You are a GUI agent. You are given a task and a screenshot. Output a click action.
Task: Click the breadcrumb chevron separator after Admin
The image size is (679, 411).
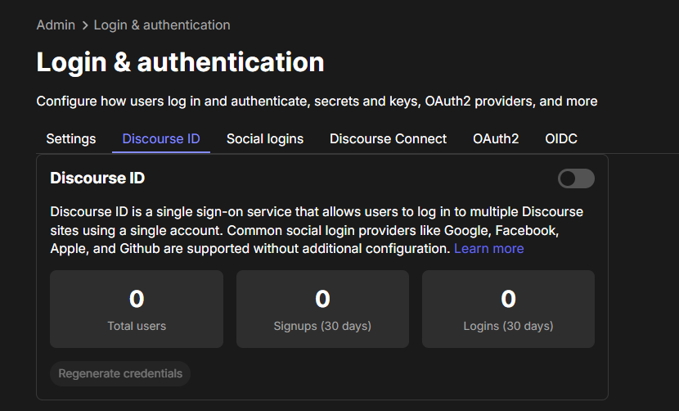(85, 26)
